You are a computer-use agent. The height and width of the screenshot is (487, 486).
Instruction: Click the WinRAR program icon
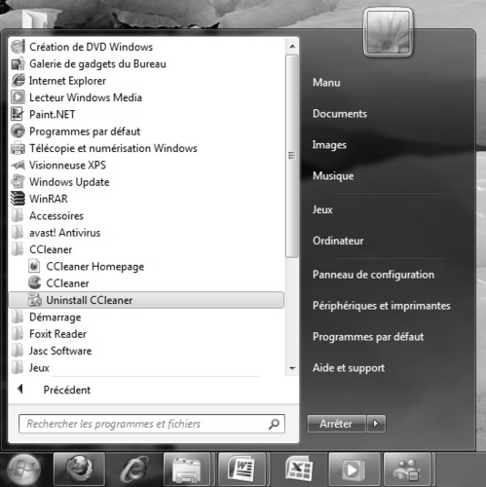[18, 199]
